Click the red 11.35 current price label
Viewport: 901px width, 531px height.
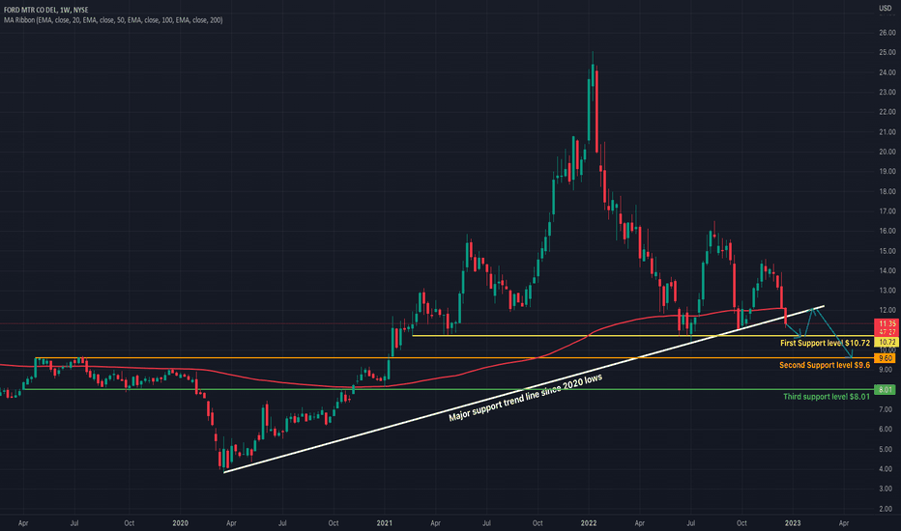(x=887, y=323)
